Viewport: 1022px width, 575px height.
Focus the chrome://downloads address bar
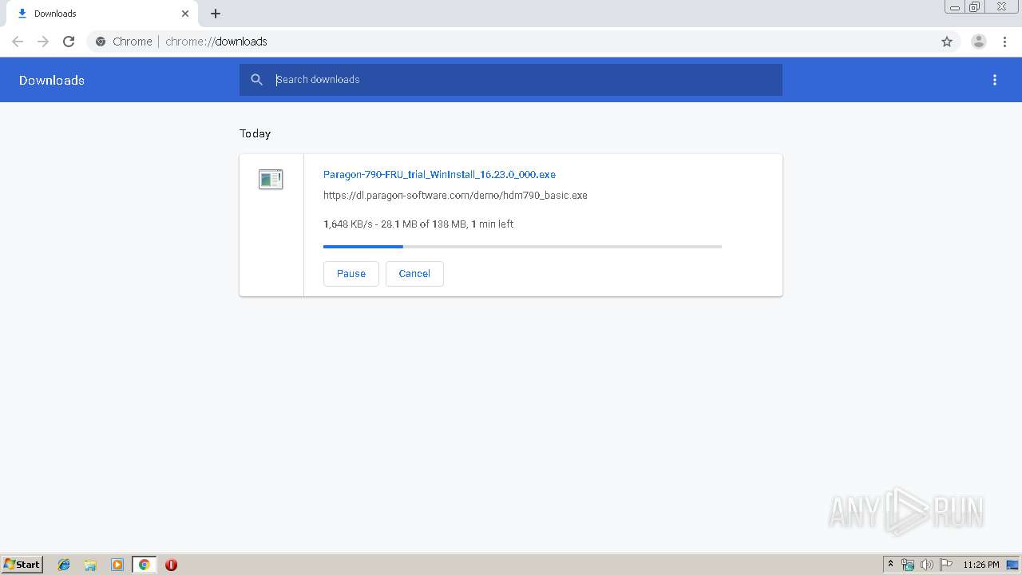tap(511, 42)
